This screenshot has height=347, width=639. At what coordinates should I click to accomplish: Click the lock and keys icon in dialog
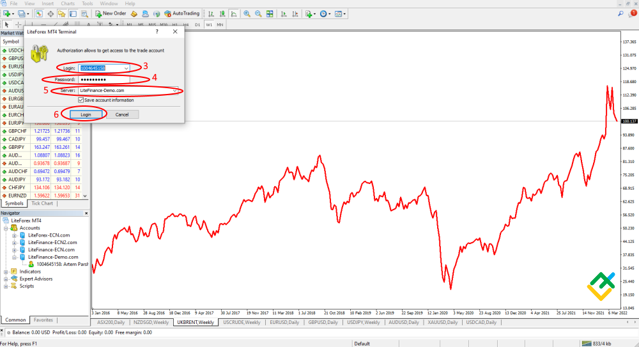[x=40, y=54]
